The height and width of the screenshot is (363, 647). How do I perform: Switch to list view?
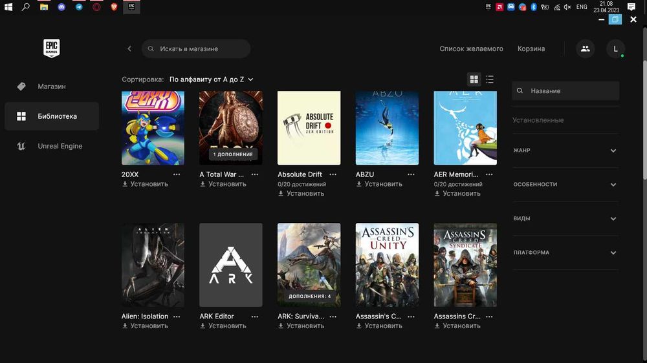click(490, 79)
